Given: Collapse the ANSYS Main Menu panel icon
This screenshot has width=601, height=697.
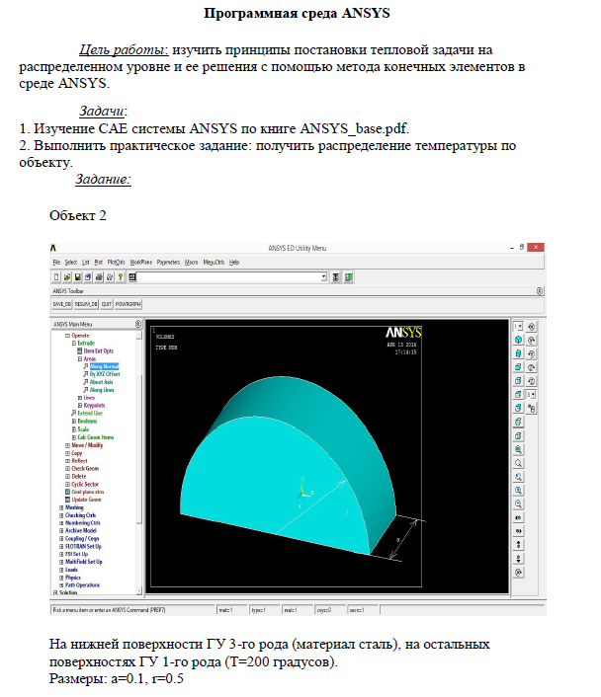Looking at the screenshot, I should (x=138, y=324).
